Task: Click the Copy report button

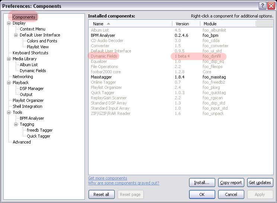Action: tap(231, 183)
